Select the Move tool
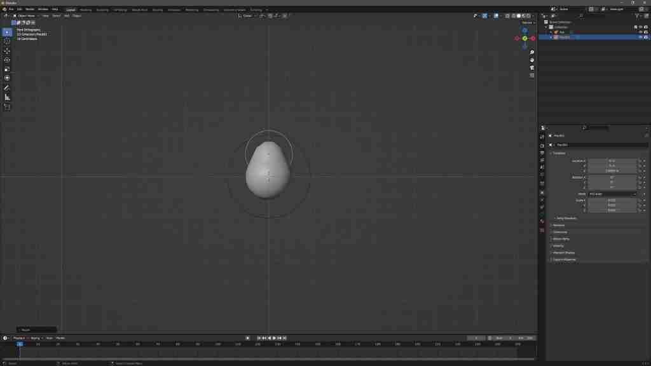Image resolution: width=651 pixels, height=366 pixels. coord(7,51)
